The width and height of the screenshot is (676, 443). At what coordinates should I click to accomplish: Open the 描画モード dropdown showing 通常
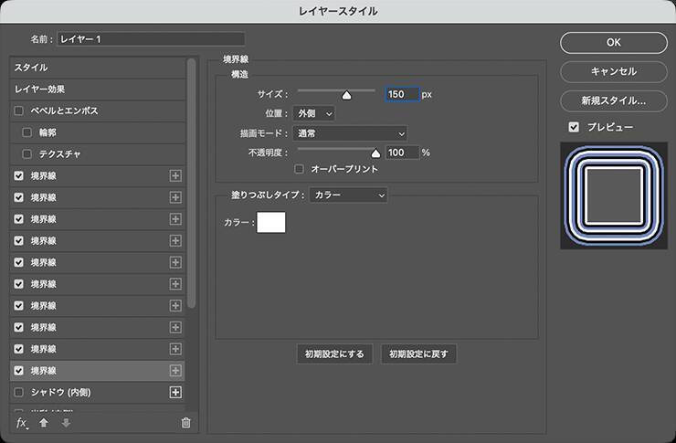click(x=350, y=133)
